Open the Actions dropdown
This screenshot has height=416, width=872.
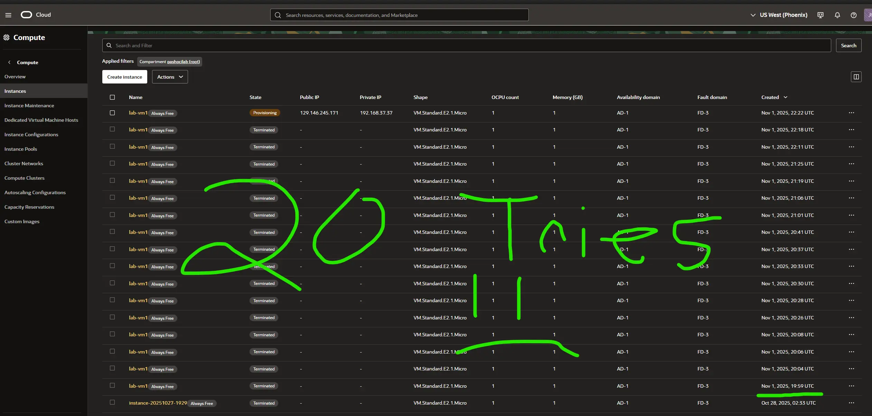[169, 77]
